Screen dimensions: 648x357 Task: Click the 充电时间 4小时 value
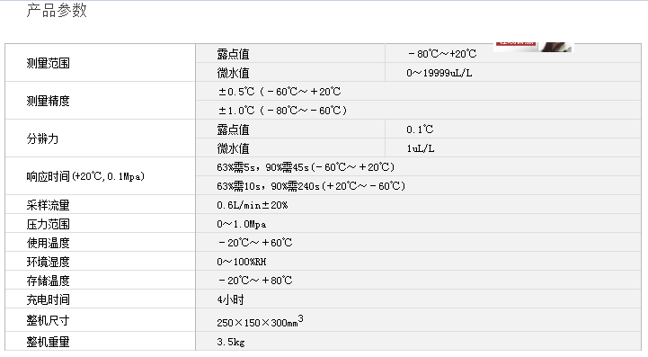pos(230,299)
